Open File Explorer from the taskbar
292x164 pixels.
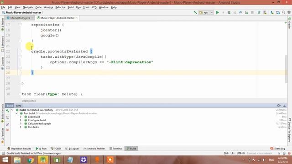17,160
